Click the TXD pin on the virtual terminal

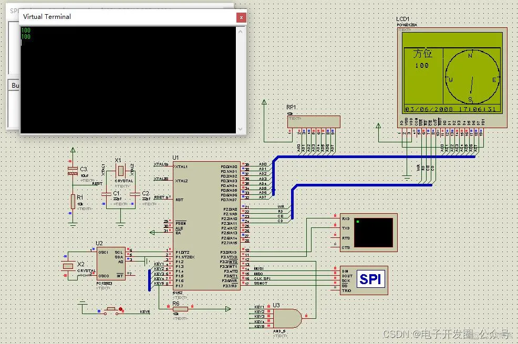click(346, 228)
